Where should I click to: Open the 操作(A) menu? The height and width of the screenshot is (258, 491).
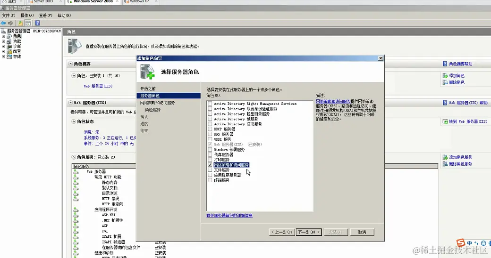(x=27, y=16)
